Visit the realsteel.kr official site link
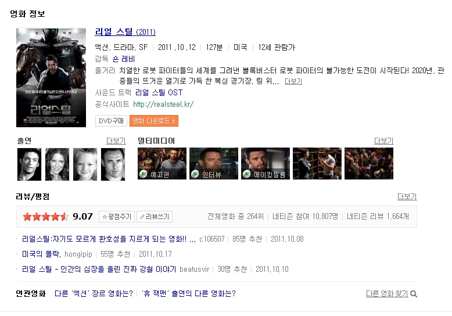Image resolution: width=452 pixels, height=316 pixels. 163,105
